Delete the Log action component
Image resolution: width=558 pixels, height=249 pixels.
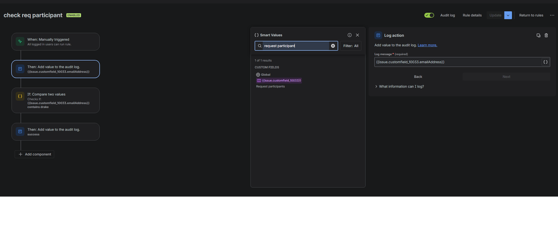coord(546,36)
